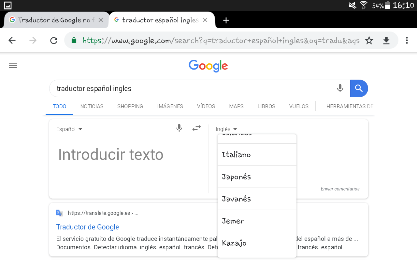Click the 'Enviar comentarios' link
417x260 pixels.
pos(340,189)
